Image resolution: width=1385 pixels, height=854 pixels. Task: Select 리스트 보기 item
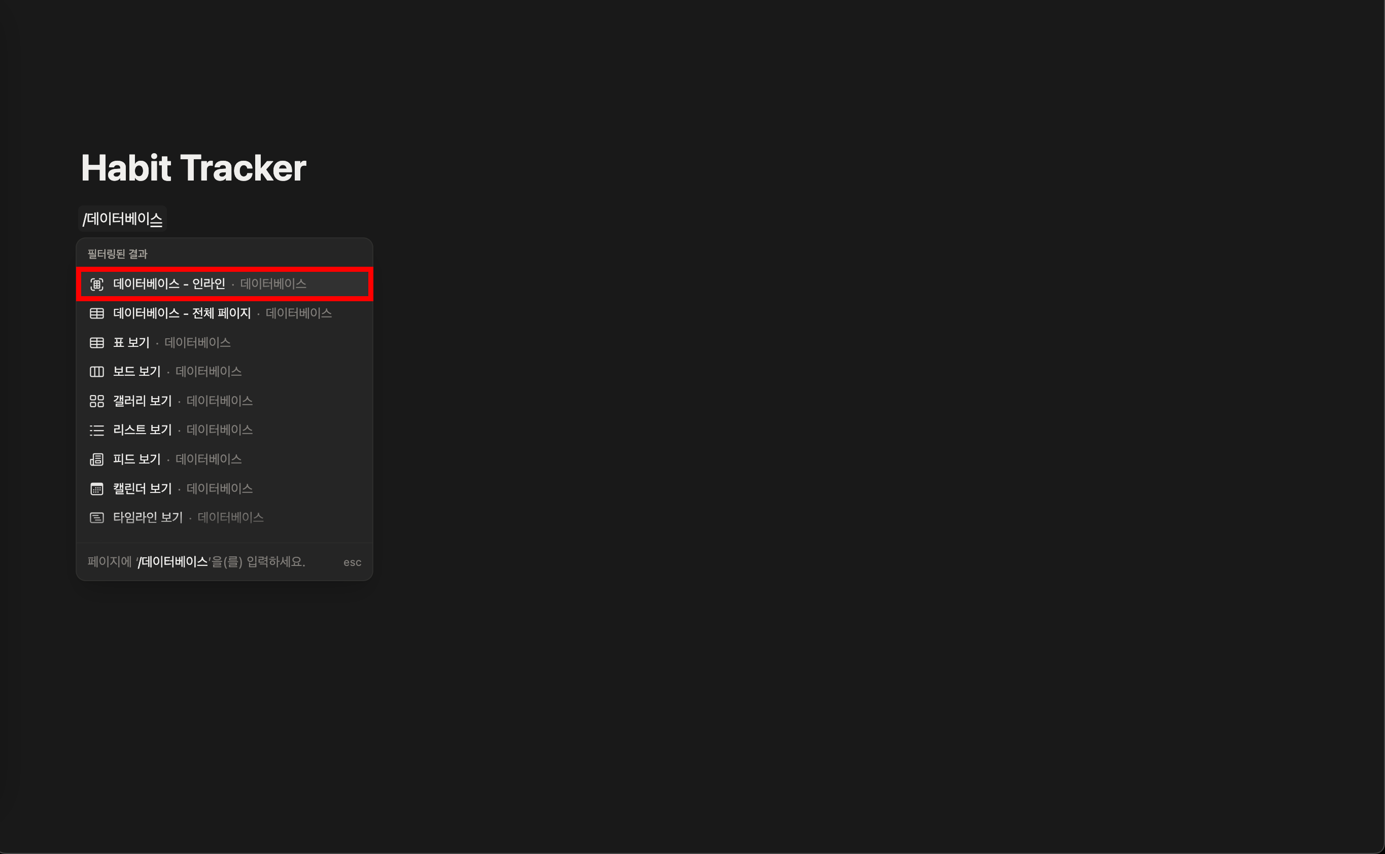143,431
